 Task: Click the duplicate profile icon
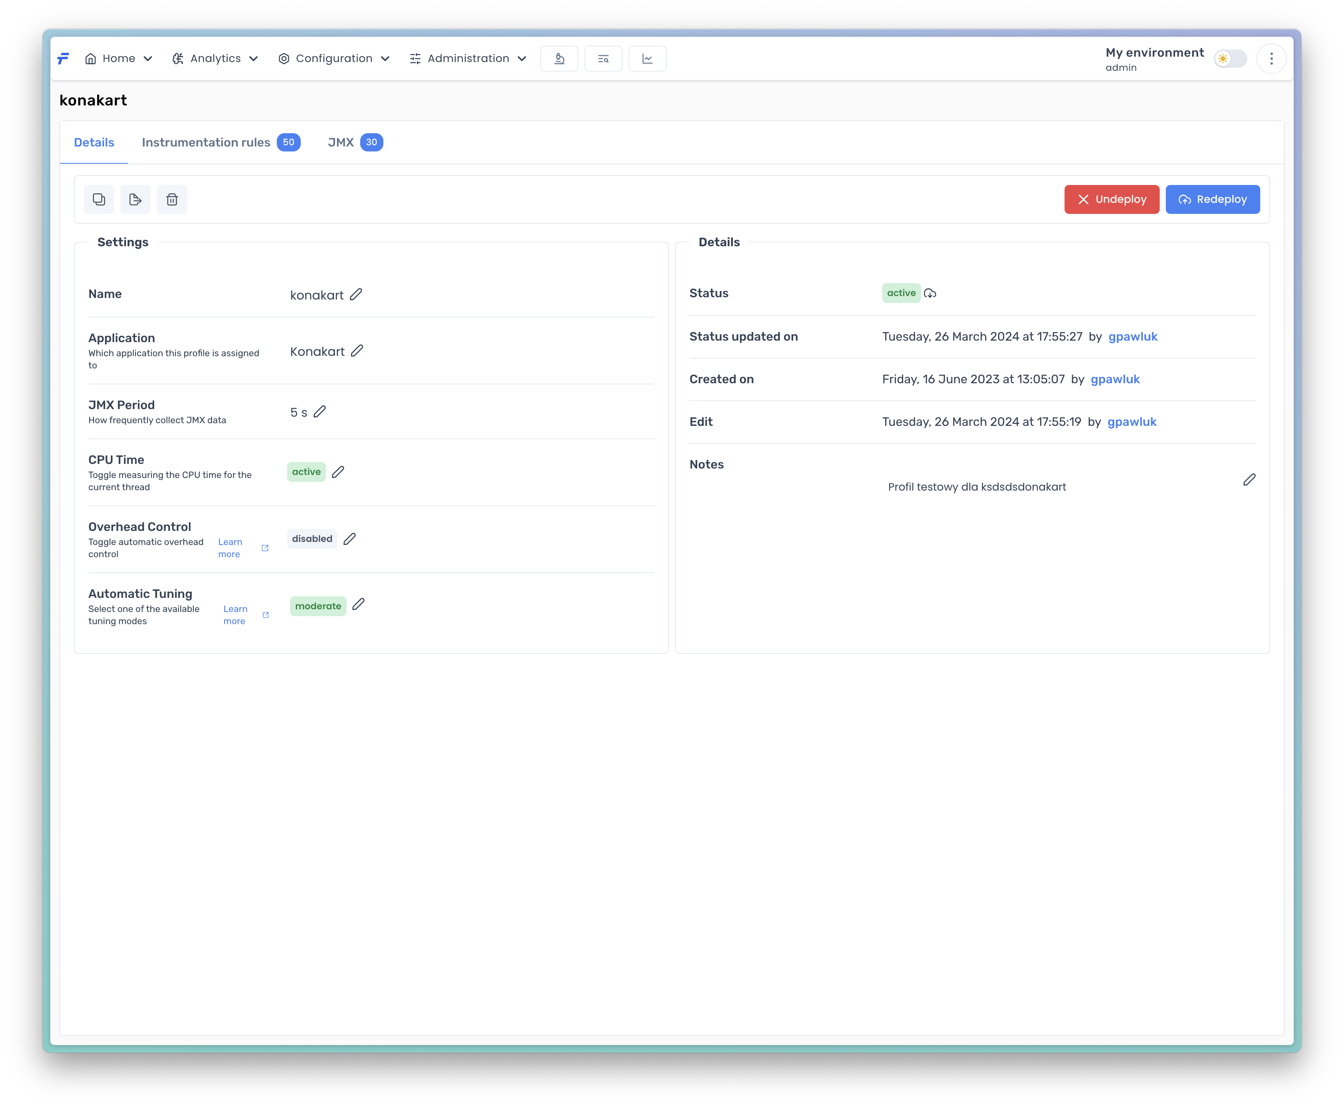[99, 199]
